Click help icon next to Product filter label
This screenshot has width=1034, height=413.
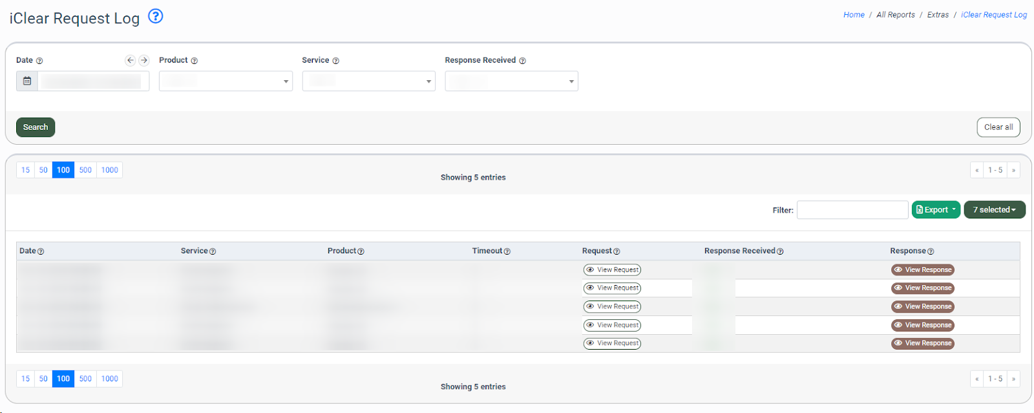[195, 61]
